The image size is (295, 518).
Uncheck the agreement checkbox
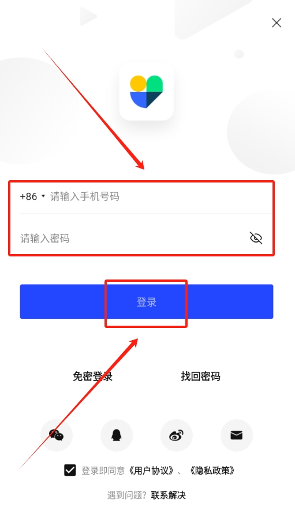(70, 470)
